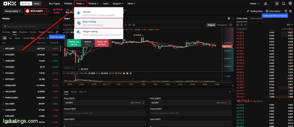Focus the crypto pair search field
The width and height of the screenshot is (294, 127).
coord(30,26)
